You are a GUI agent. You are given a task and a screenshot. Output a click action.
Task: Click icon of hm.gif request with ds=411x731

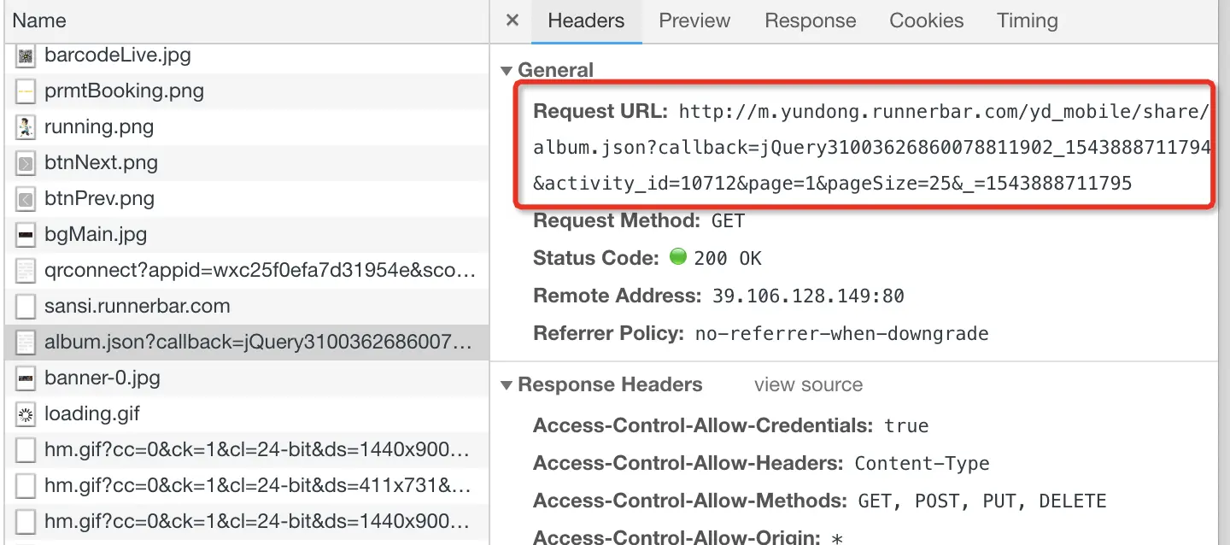(26, 486)
